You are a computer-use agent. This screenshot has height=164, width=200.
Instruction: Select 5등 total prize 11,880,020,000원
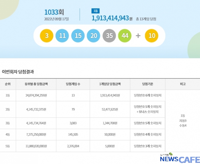[x=36, y=146]
